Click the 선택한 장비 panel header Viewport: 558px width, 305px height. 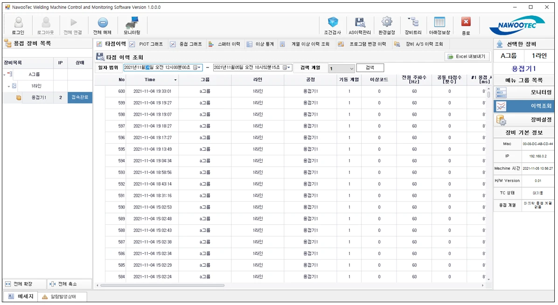pos(523,44)
